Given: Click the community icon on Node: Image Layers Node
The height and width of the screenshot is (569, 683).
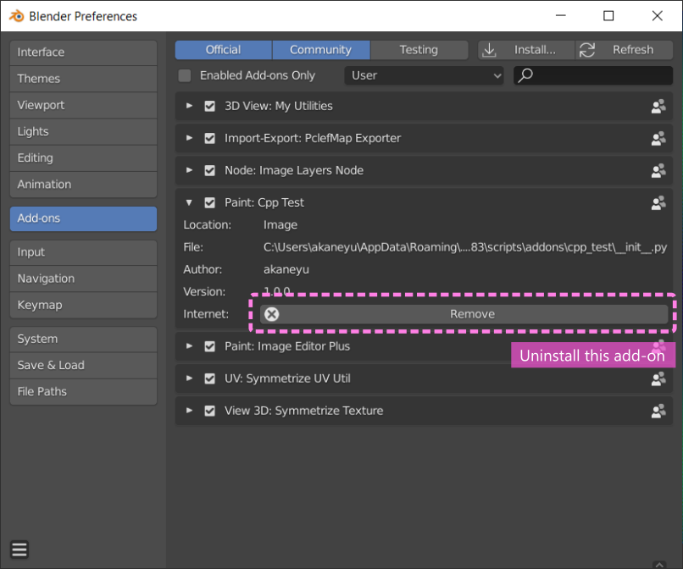Looking at the screenshot, I should click(658, 171).
